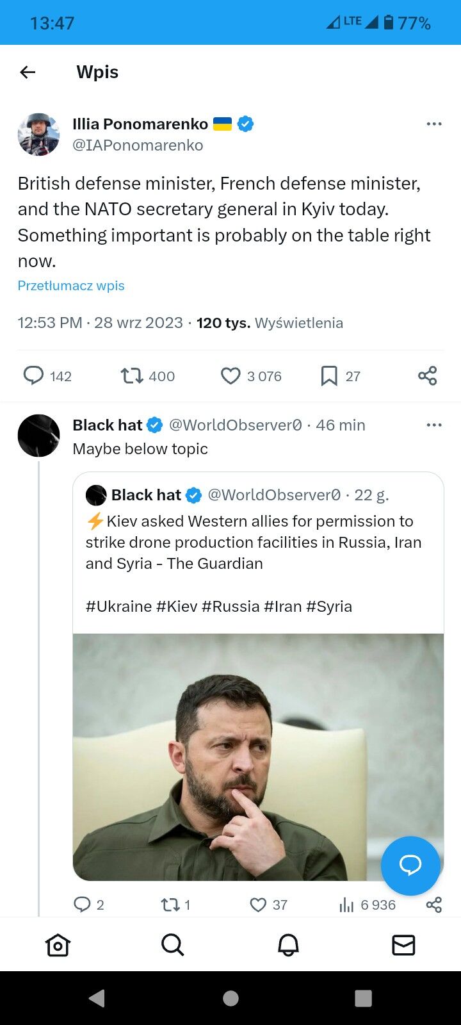461x1025 pixels.
Task: Bookmark the tweet using the bookmark icon
Action: [328, 375]
